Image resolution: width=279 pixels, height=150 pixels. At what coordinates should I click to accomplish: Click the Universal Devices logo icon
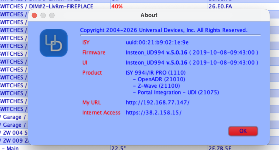pyautogui.click(x=54, y=43)
